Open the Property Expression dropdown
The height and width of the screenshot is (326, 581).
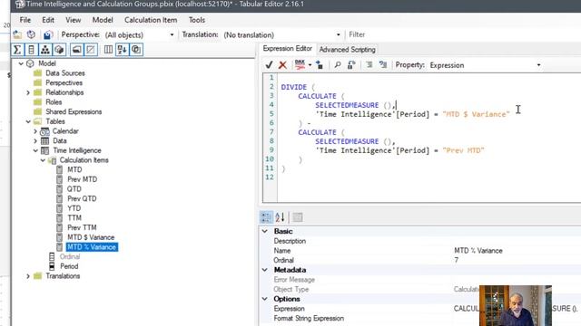pyautogui.click(x=538, y=65)
